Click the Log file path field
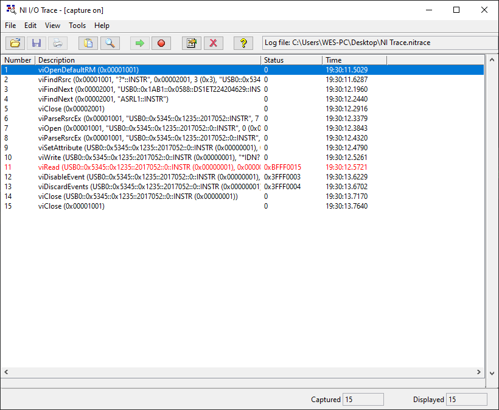499x410 pixels. 380,43
